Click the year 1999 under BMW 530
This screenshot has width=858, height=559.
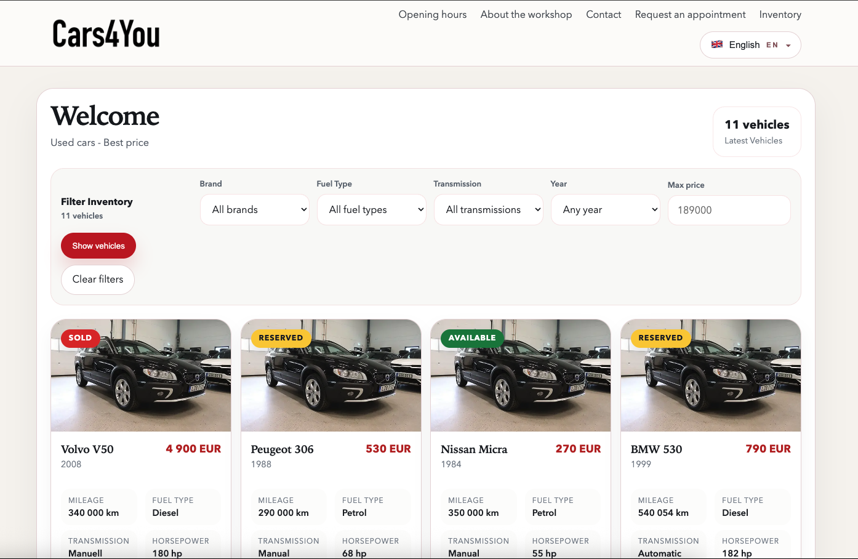pos(641,464)
